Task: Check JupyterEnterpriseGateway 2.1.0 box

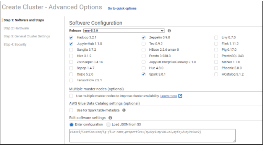Action: 143,62
